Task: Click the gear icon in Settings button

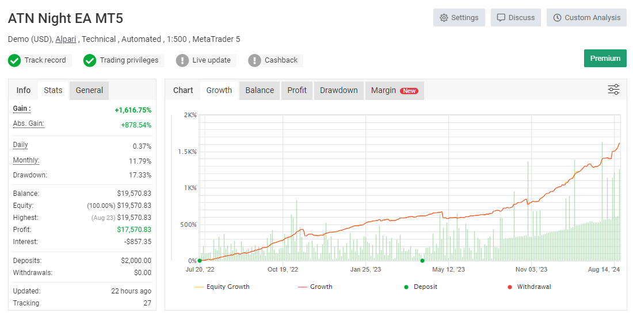Action: (x=444, y=18)
